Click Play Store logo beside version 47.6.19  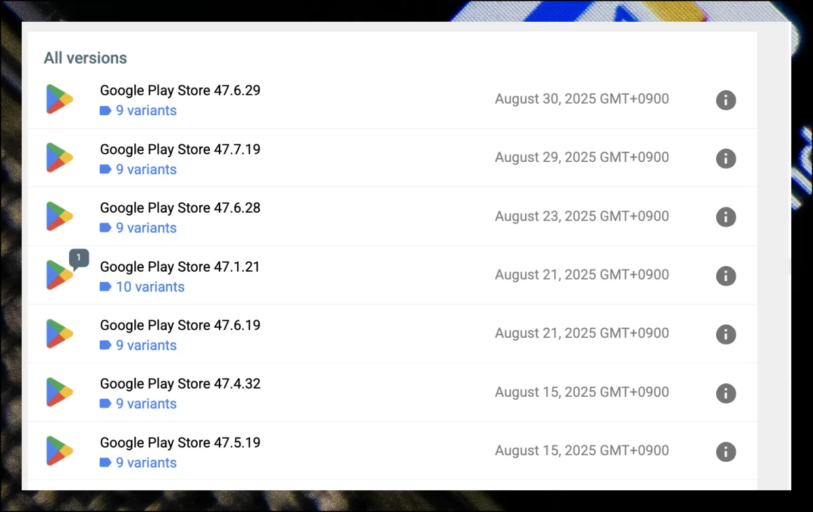[x=59, y=335]
